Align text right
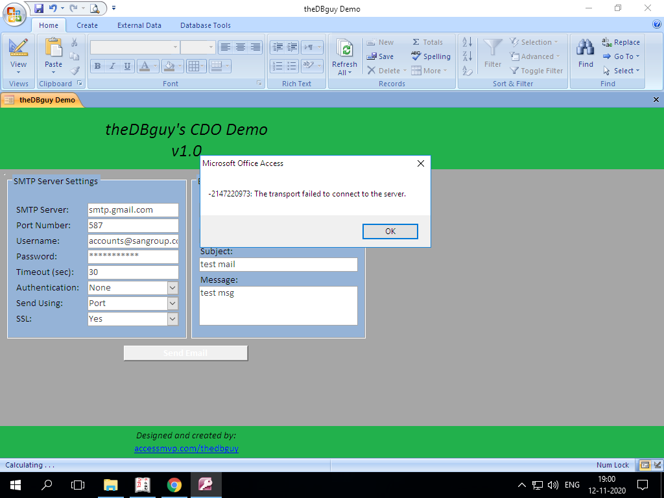 click(255, 47)
